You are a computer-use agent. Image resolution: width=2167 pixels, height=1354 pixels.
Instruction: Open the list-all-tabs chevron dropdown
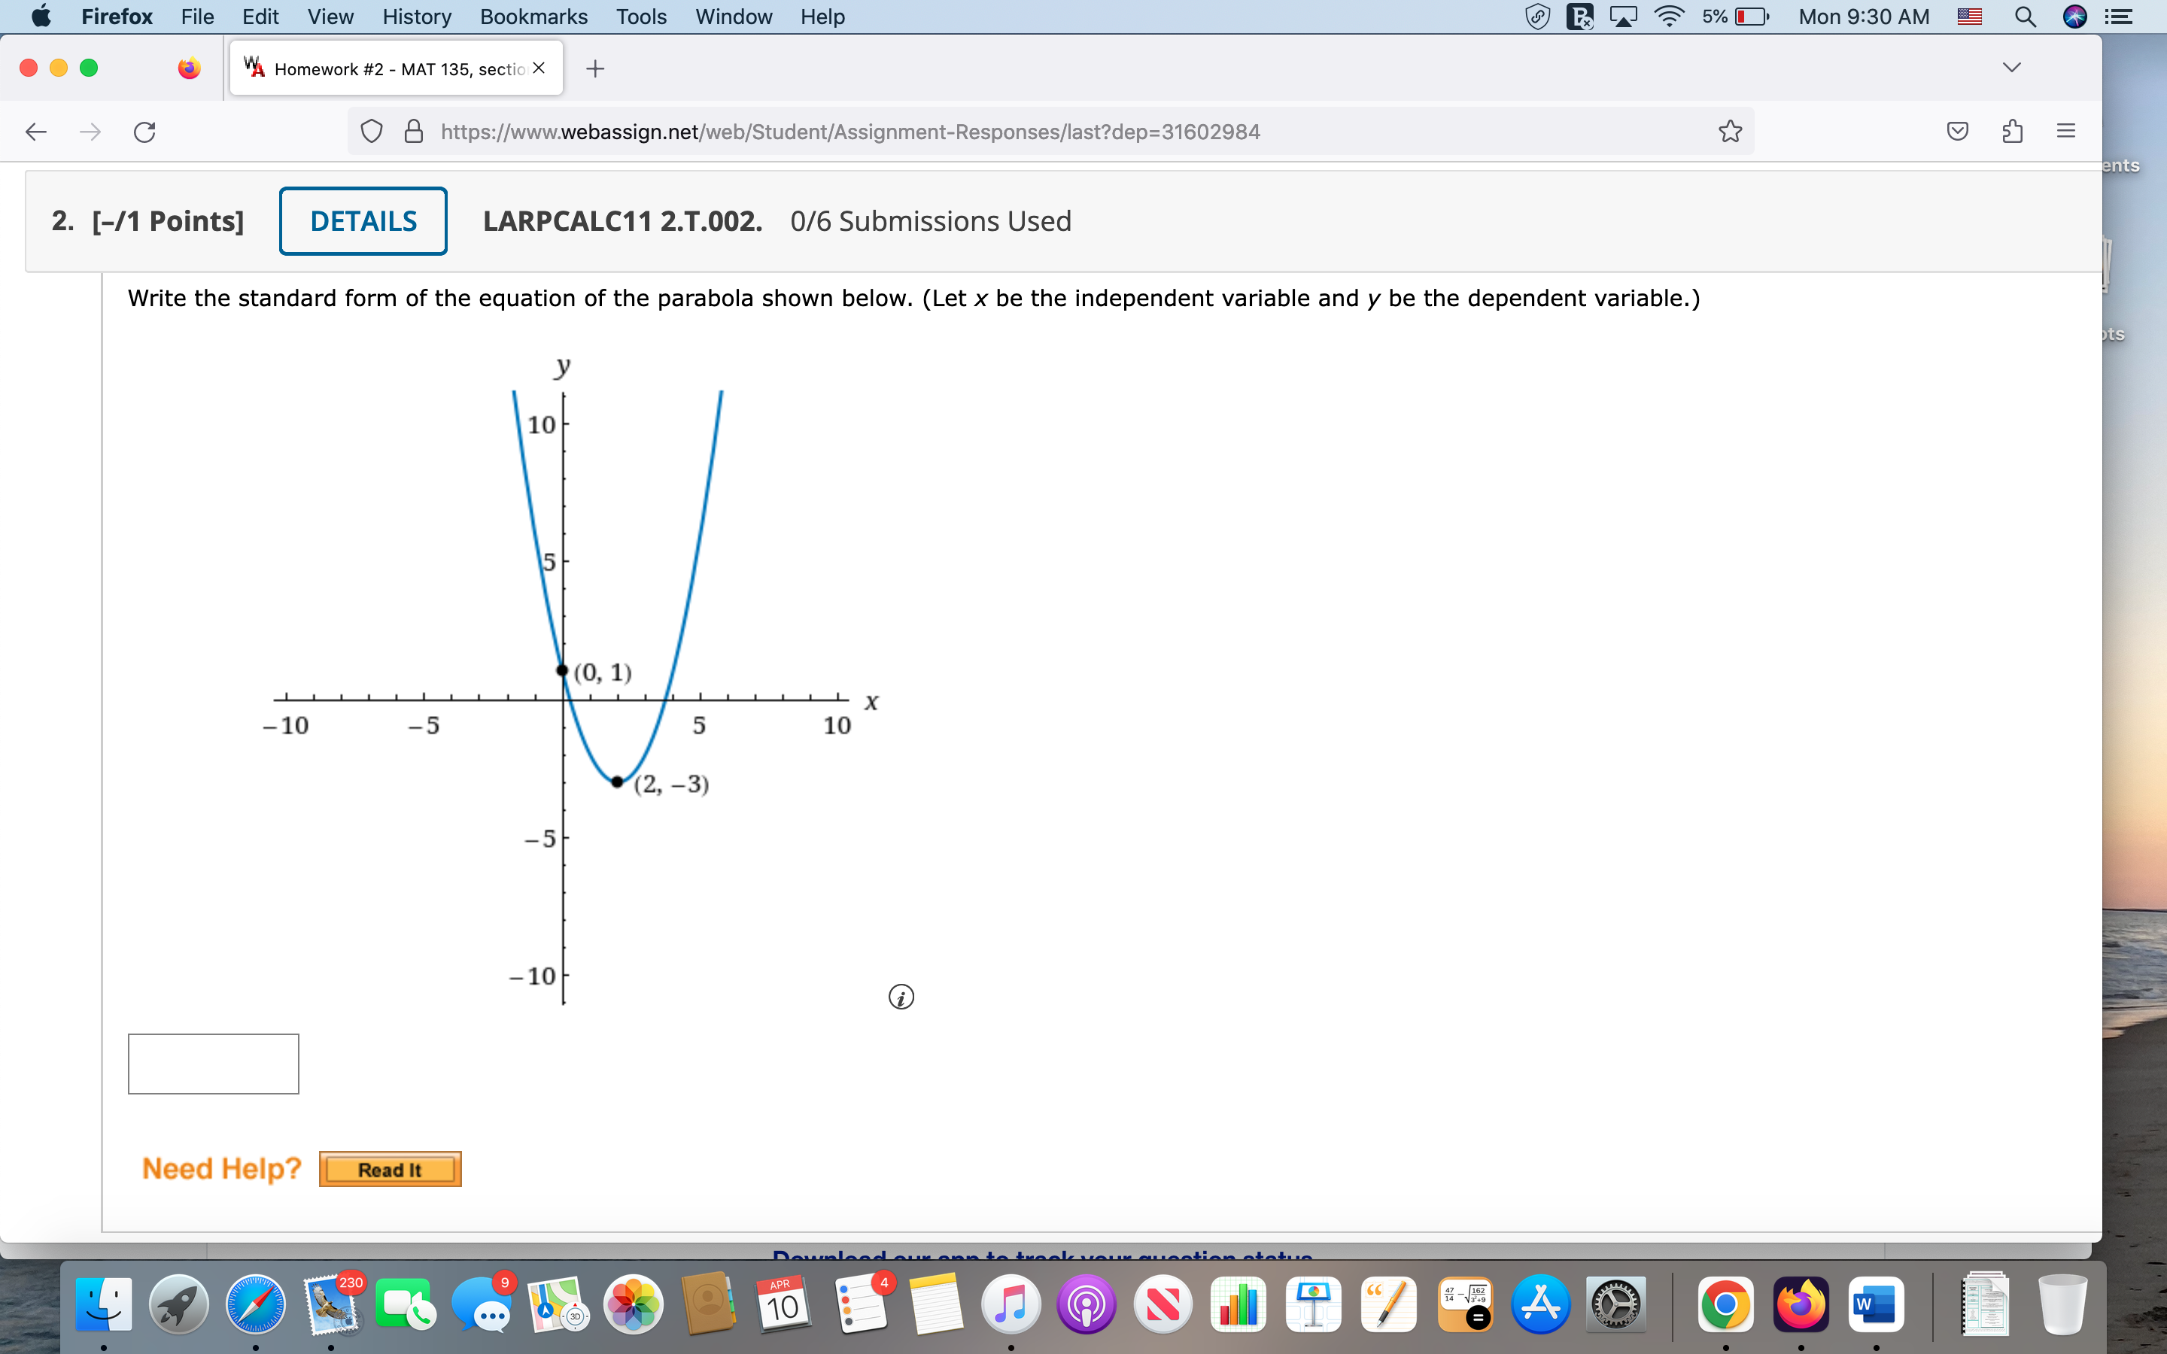point(2012,65)
